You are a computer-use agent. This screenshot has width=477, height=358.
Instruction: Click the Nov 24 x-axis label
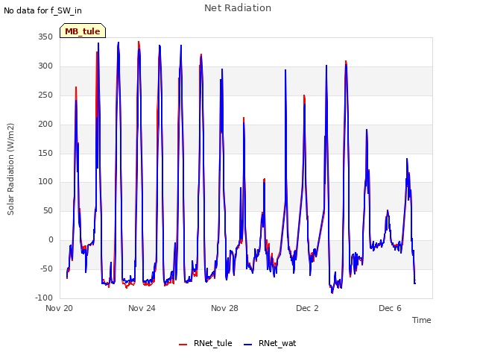[x=142, y=308]
